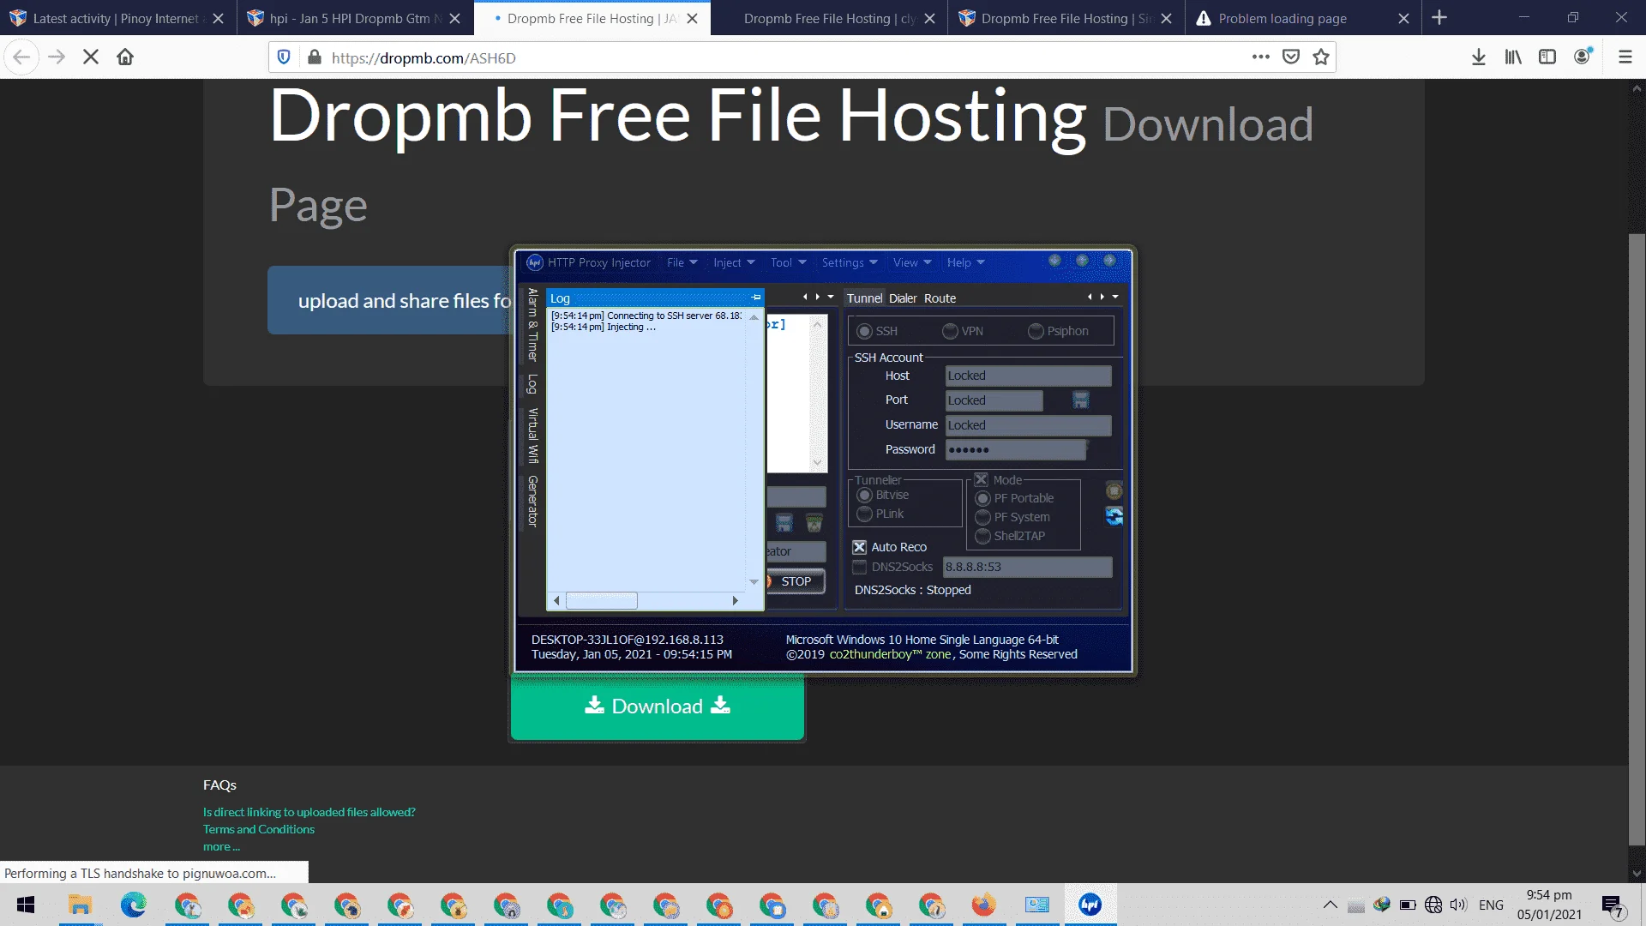Open the Generator side tab

pos(532,501)
